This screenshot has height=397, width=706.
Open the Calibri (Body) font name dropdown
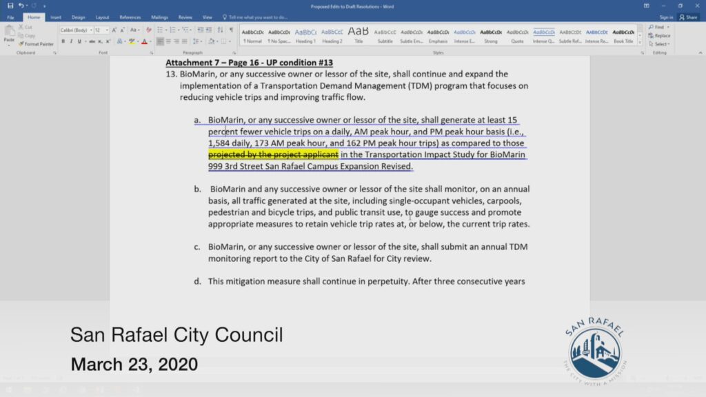[x=91, y=30]
